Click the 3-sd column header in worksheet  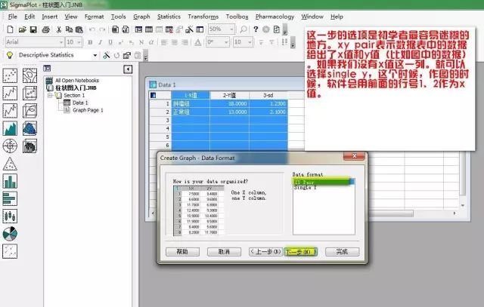click(x=268, y=95)
